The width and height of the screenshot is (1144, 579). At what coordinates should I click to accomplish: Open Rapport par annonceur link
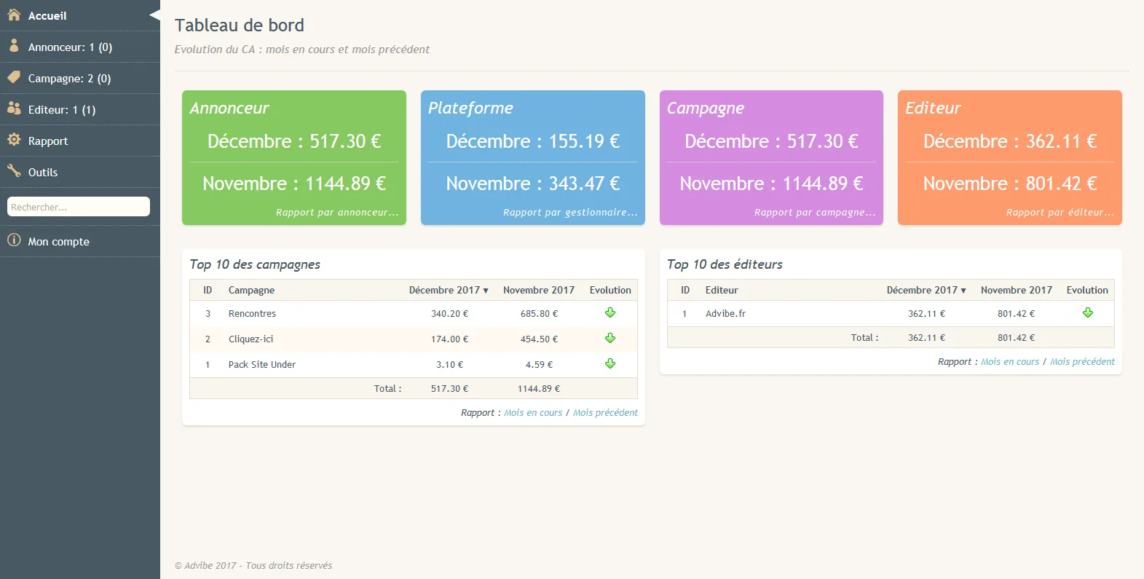[337, 213]
